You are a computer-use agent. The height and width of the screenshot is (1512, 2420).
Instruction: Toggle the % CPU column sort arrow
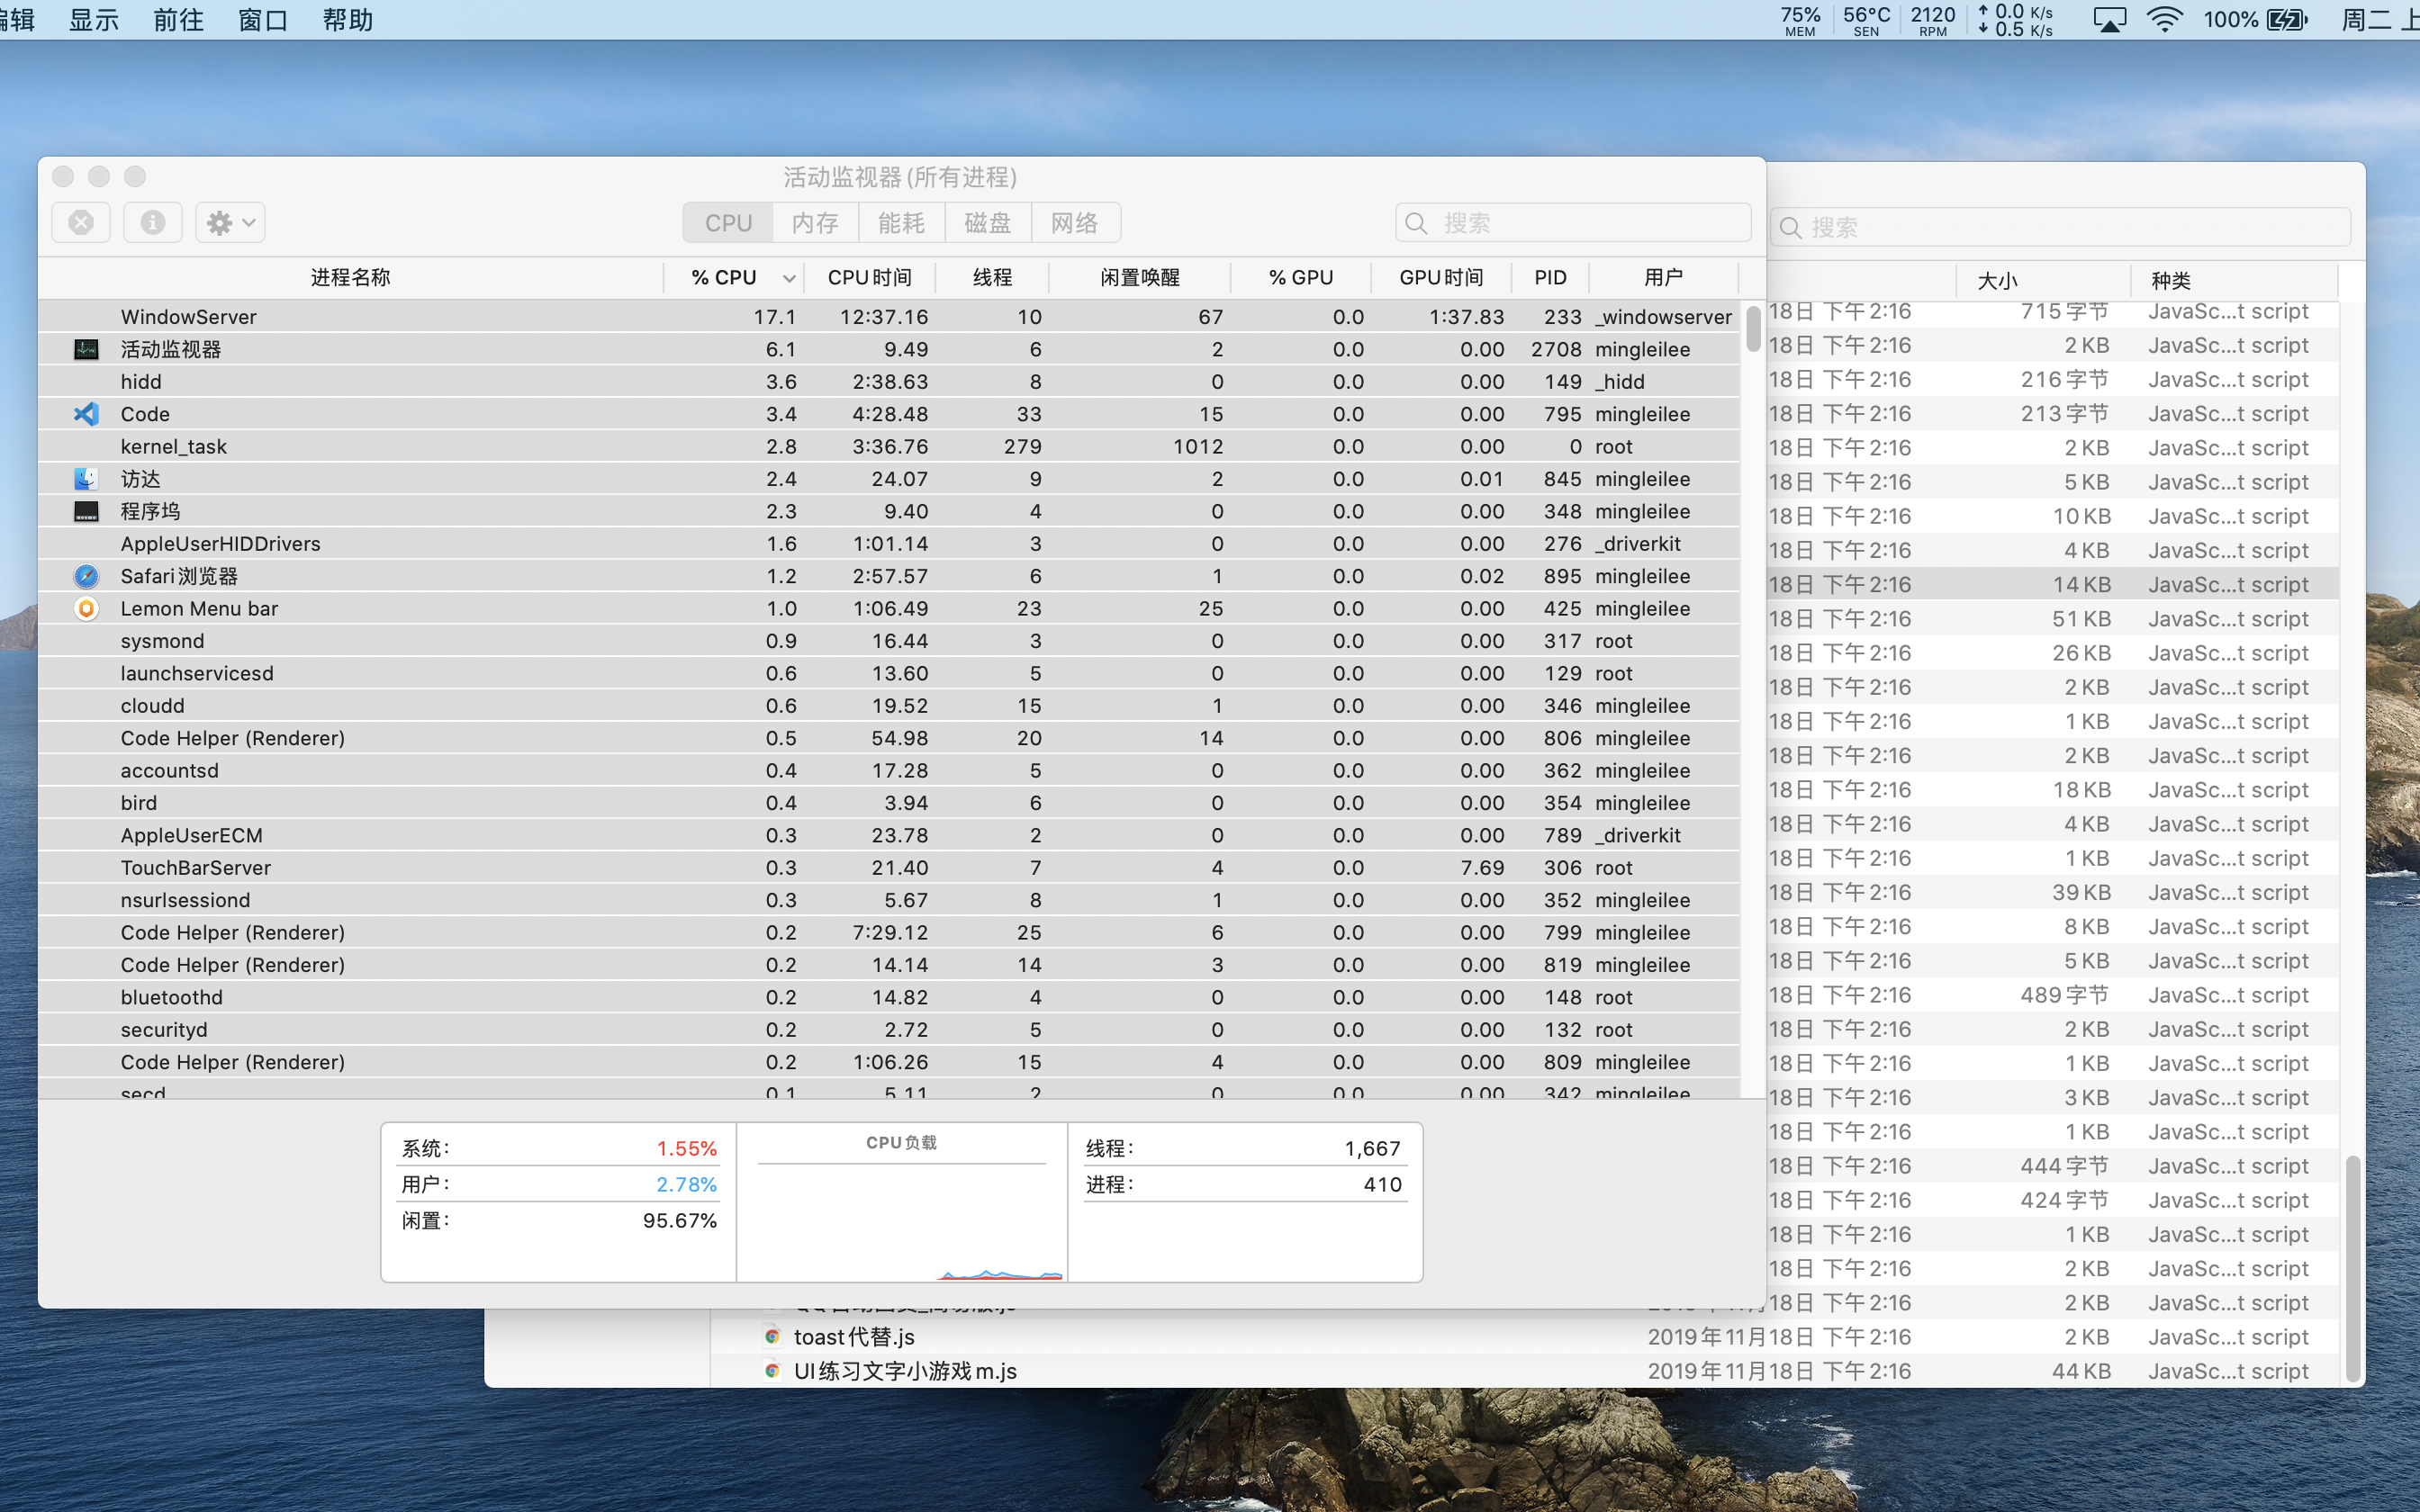point(789,278)
